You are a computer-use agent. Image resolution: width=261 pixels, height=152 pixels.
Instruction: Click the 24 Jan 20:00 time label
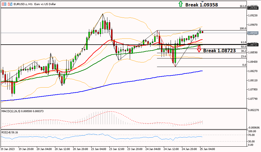click(189, 149)
